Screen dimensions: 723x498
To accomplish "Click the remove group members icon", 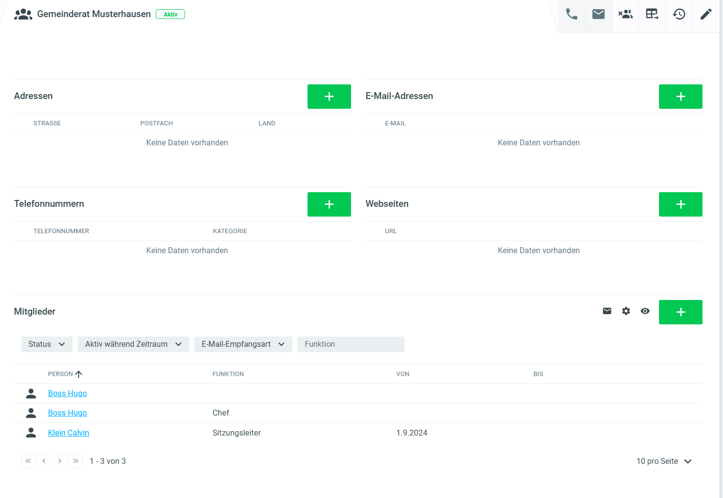I will point(625,14).
